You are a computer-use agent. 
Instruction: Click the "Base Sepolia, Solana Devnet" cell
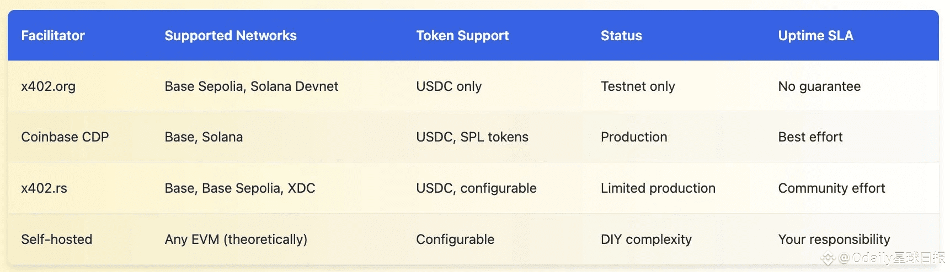[x=252, y=86]
